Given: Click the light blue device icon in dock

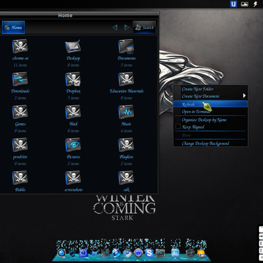Looking at the screenshot, I should pos(176,252).
